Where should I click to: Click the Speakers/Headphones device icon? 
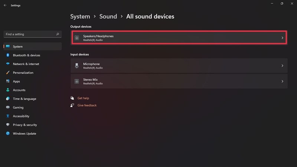[x=77, y=38]
